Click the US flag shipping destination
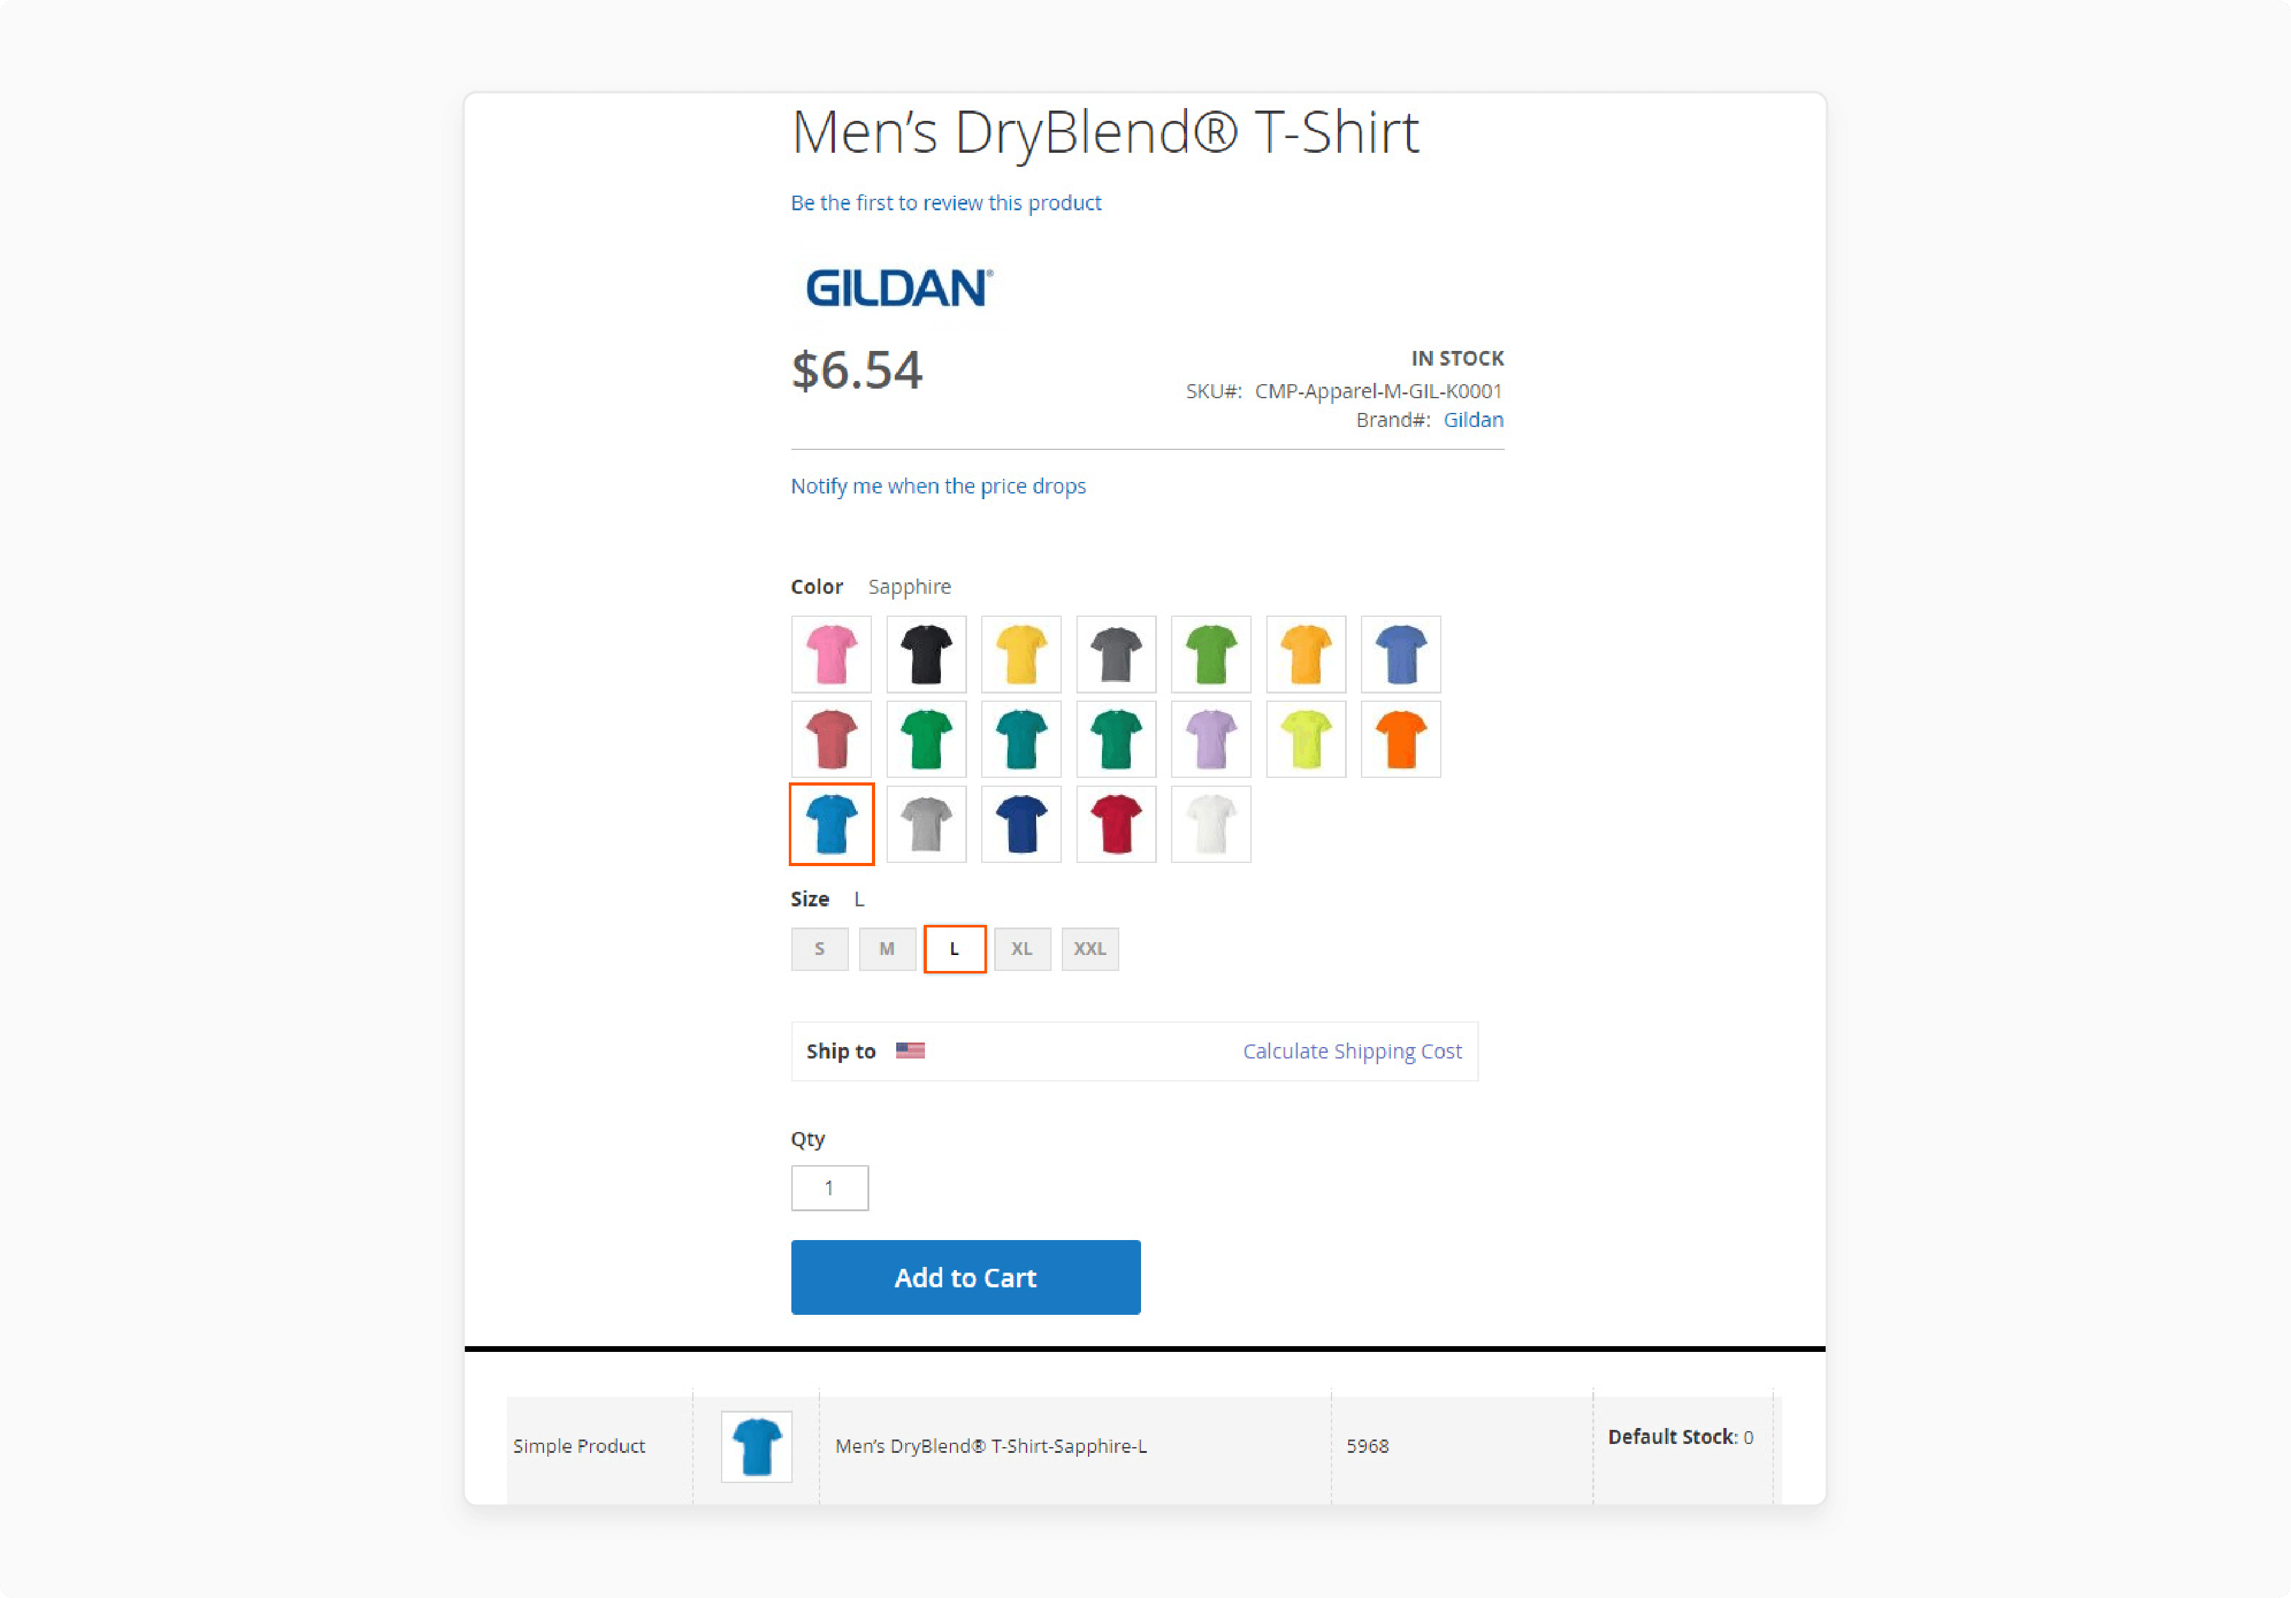 point(909,1051)
